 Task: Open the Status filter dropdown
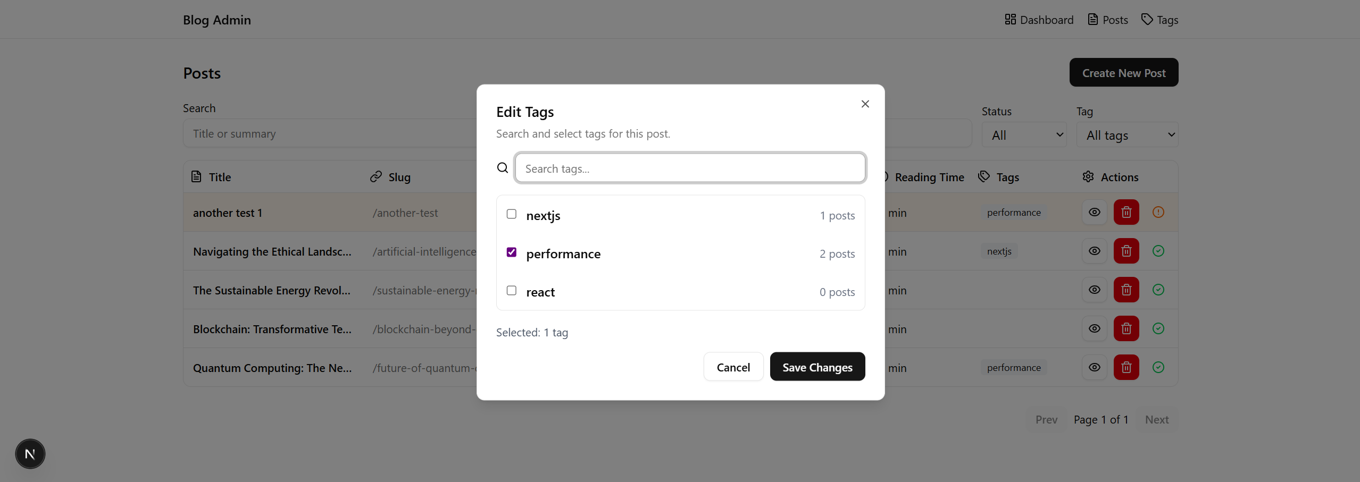click(1024, 135)
